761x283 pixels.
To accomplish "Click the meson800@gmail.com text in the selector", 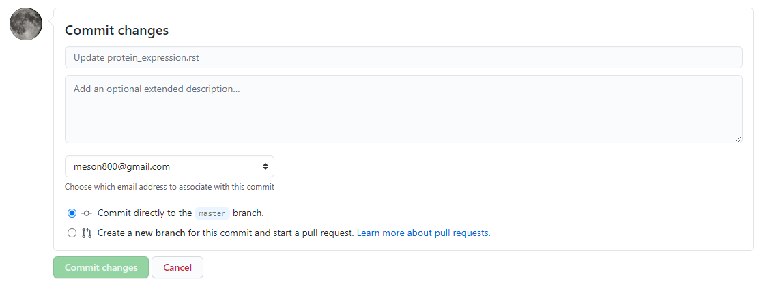I will (x=121, y=166).
